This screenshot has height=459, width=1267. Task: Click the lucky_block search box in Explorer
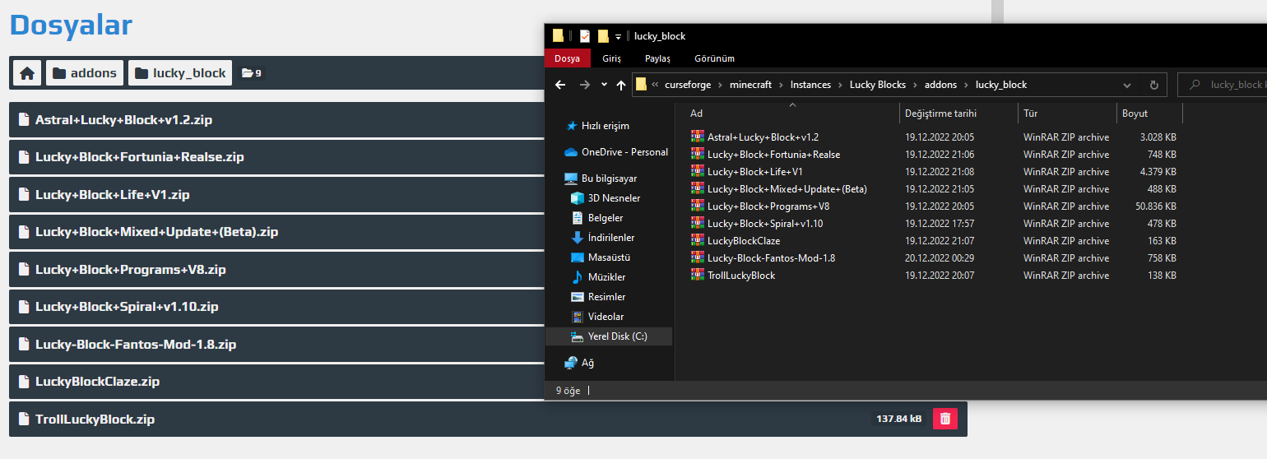[1223, 85]
